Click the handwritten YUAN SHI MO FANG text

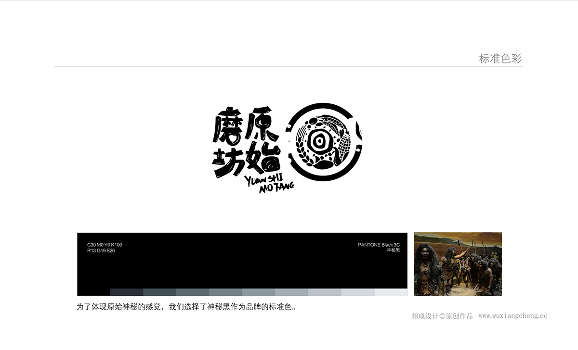pyautogui.click(x=270, y=185)
